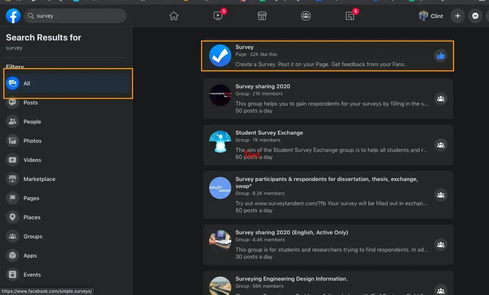Click the plus Create button
489x295 pixels.
point(457,16)
